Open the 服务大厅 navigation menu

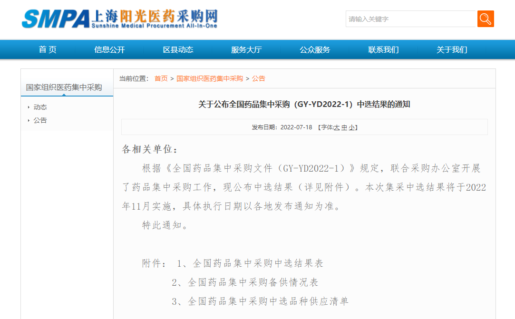pos(246,49)
